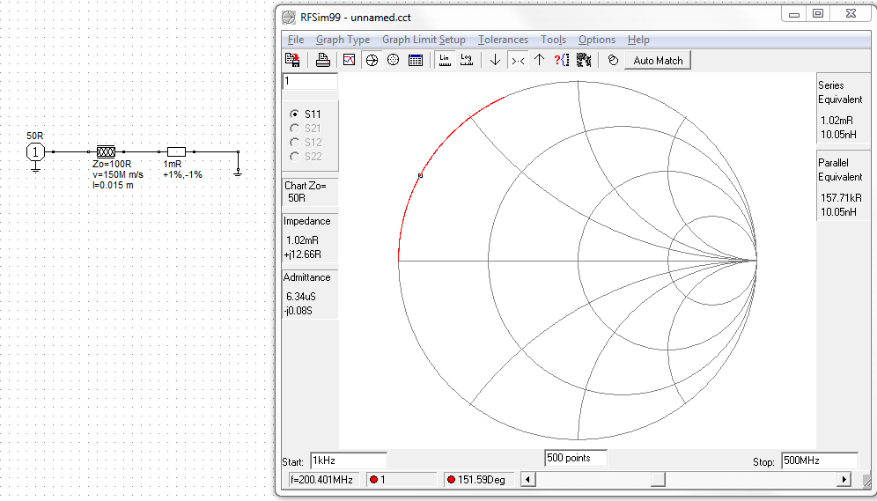Click the small Smith chart icon beside Auto Match
Screen dimensions: 877x501
(x=613, y=60)
